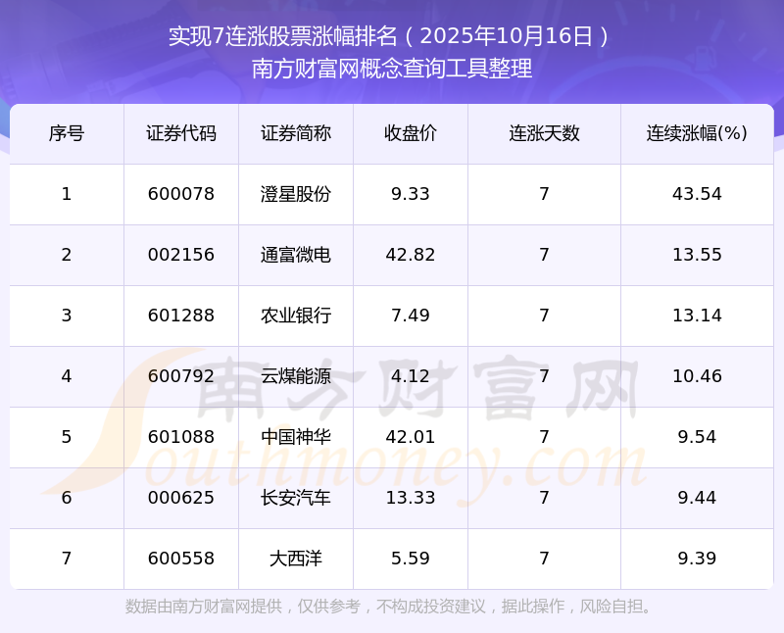Select stock name 云煤能源
784x633 pixels.
tap(296, 376)
